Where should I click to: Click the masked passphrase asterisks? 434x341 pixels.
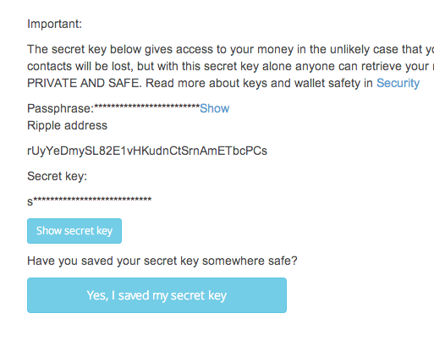146,107
